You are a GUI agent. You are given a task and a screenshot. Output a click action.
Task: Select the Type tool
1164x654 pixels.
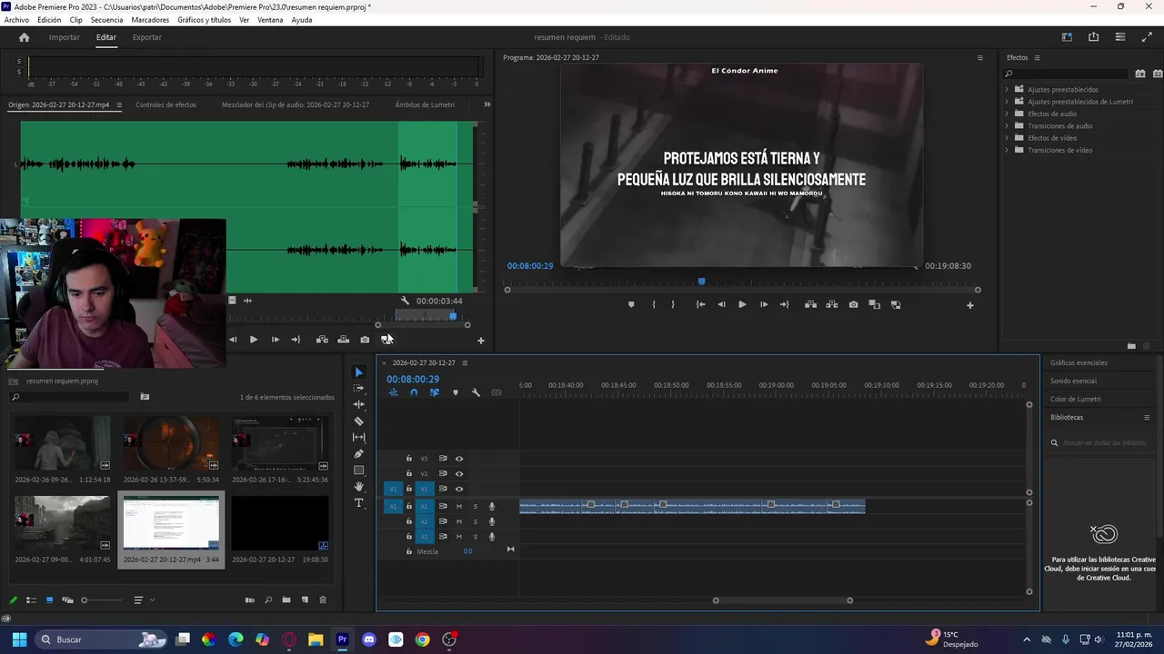pos(358,502)
